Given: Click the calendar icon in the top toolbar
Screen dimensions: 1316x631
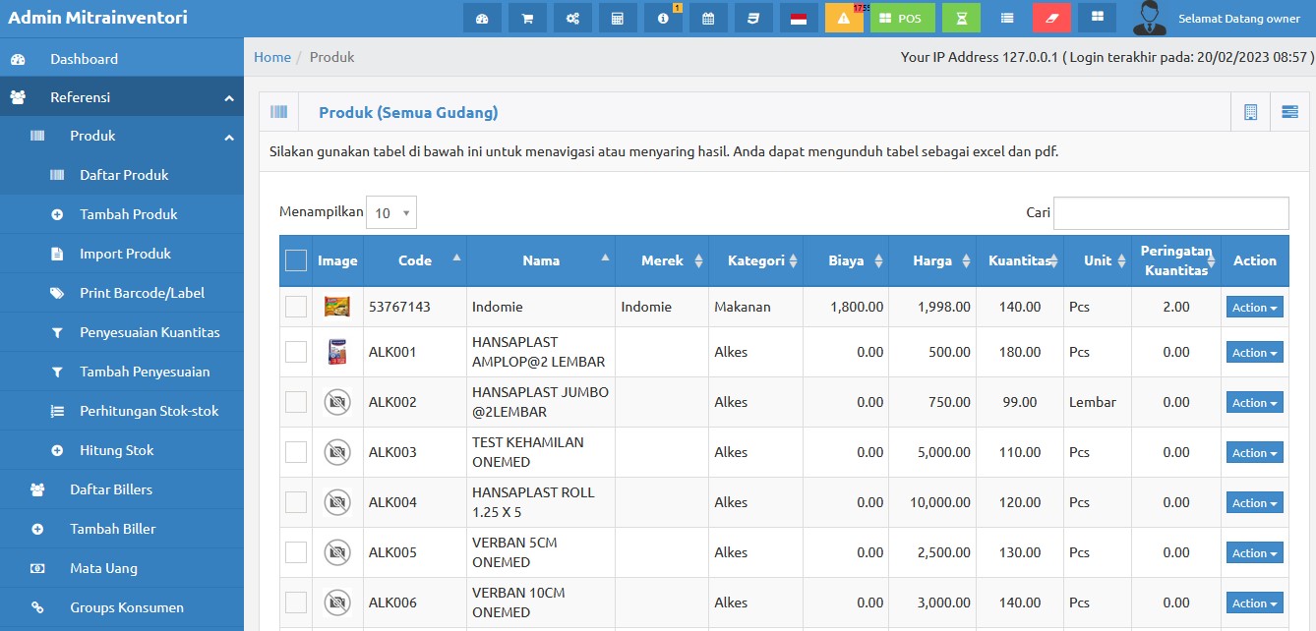Looking at the screenshot, I should pos(708,17).
